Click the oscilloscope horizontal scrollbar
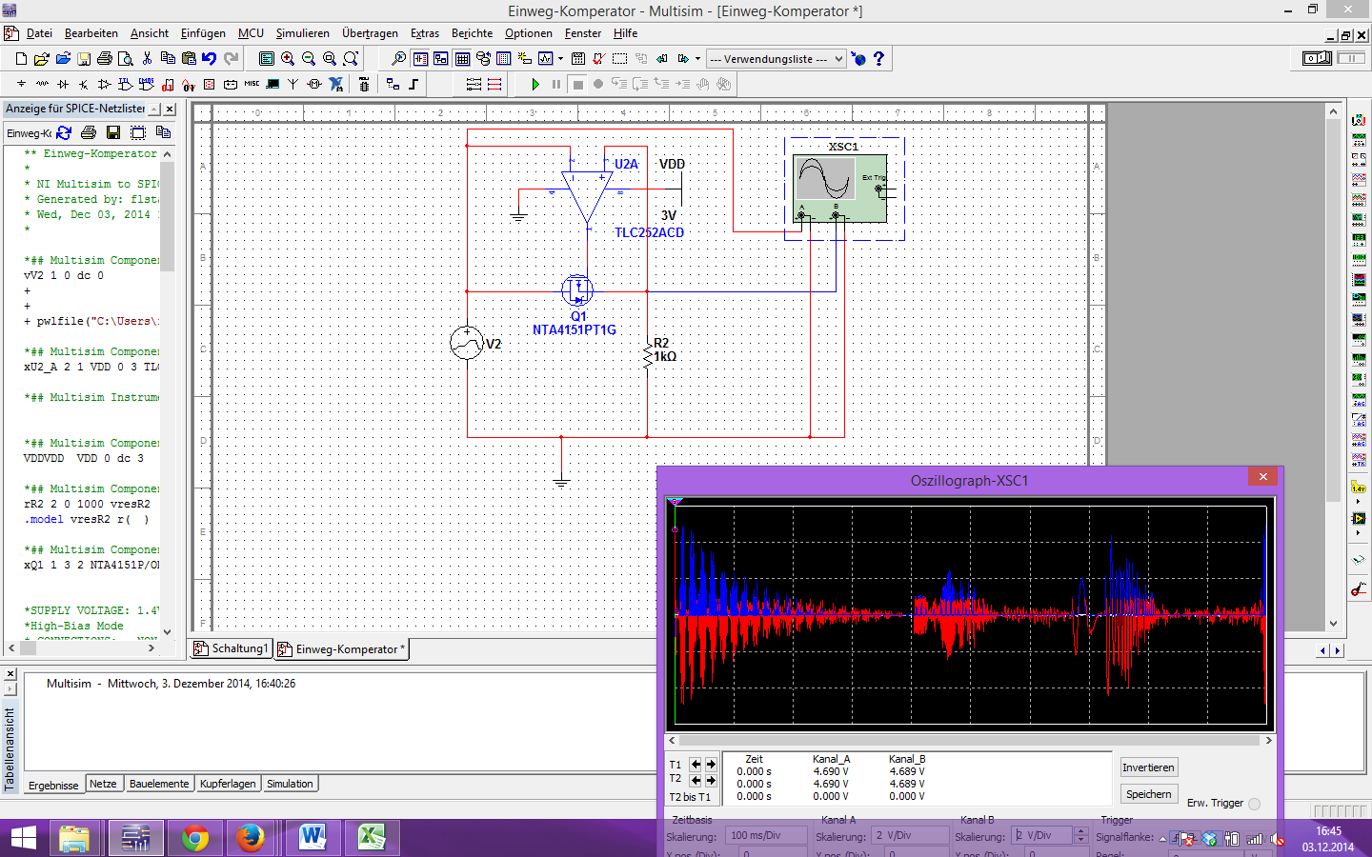Screen dimensions: 1372x857 click(970, 740)
